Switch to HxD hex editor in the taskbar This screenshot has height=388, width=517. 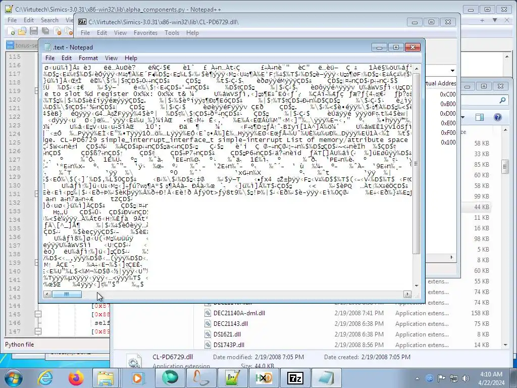pyautogui.click(x=264, y=378)
